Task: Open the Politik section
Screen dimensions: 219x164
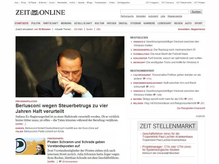Action: coord(36,23)
